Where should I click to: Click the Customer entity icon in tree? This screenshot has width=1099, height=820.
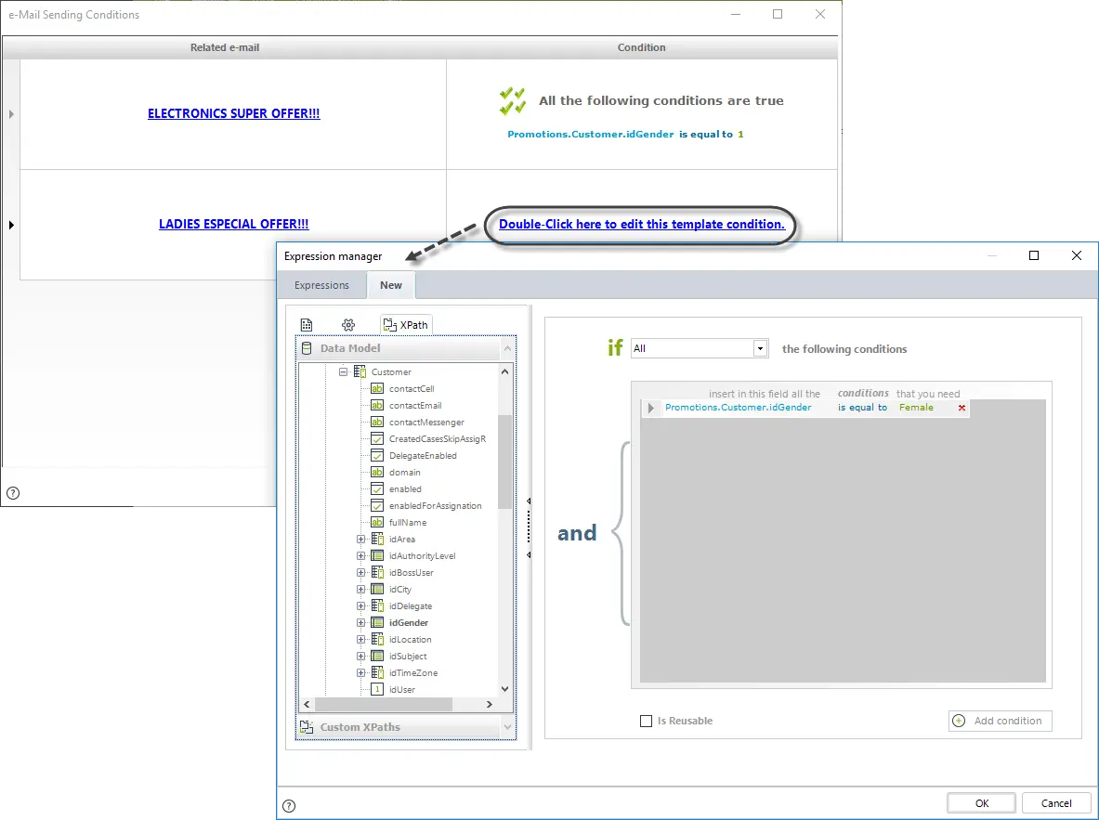(360, 371)
